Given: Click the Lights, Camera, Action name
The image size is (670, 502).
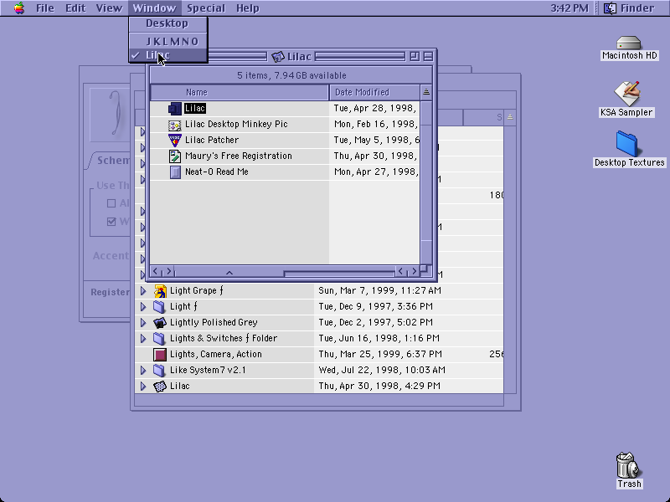Looking at the screenshot, I should [x=216, y=354].
